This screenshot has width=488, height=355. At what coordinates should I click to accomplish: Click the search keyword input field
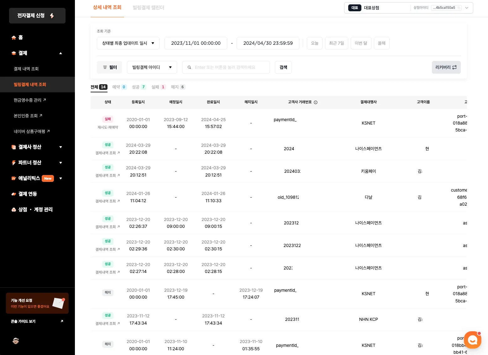click(x=229, y=67)
